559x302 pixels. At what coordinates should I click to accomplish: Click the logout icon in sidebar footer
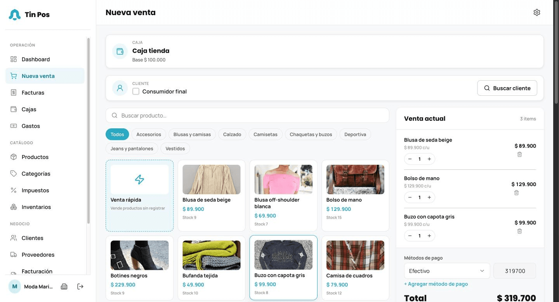pyautogui.click(x=80, y=286)
